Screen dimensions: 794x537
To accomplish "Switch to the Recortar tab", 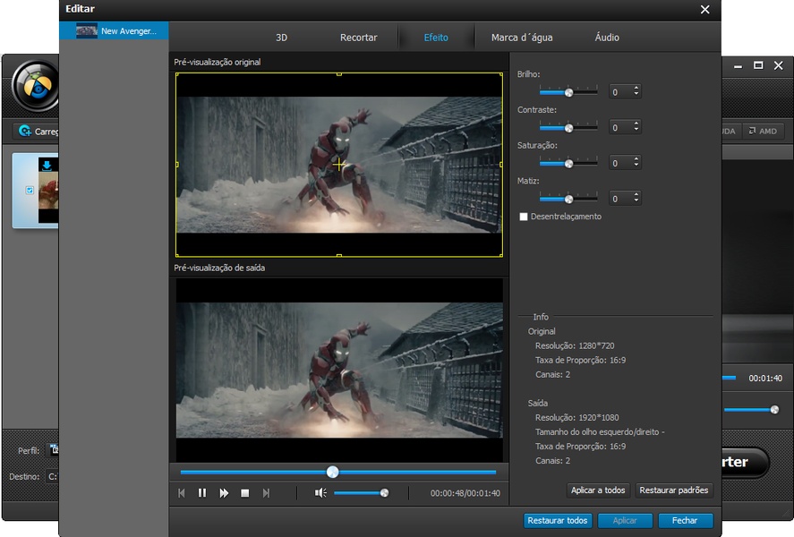I will (359, 38).
